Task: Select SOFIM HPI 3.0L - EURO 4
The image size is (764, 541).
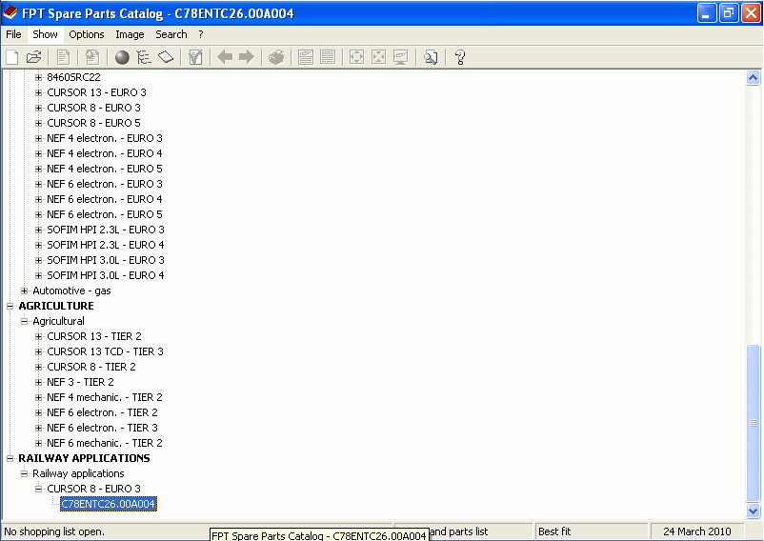Action: (x=105, y=275)
